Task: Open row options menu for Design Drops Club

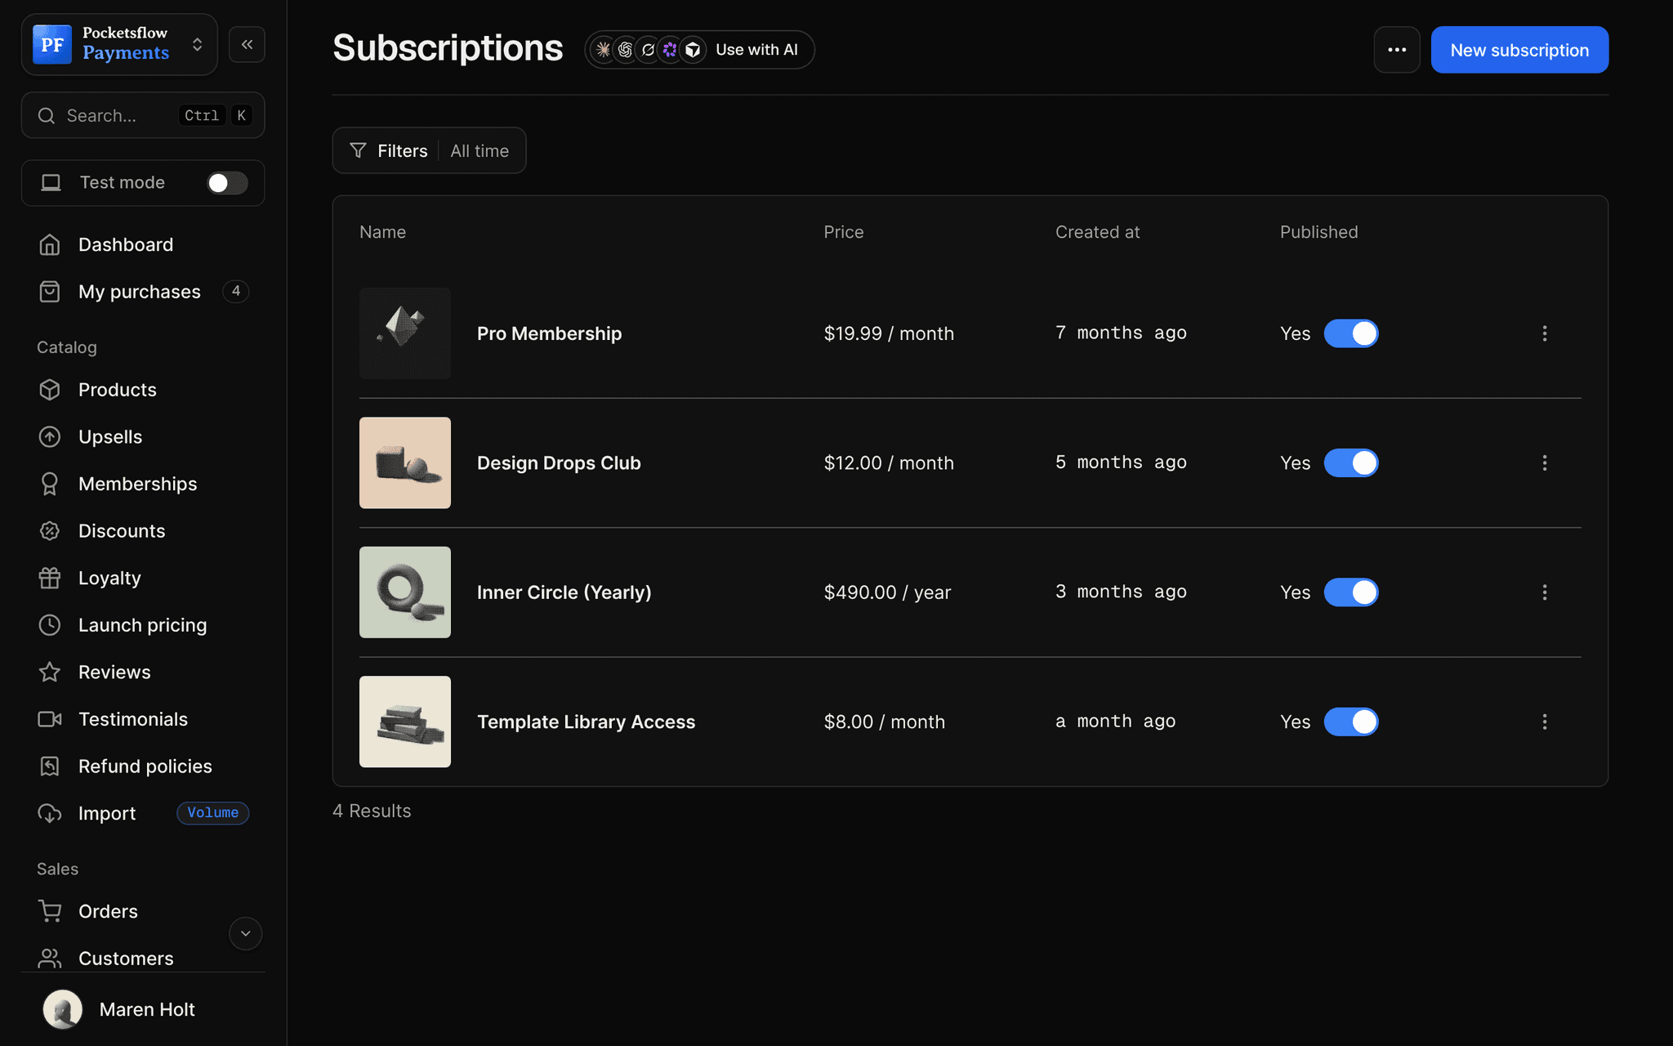Action: (1544, 463)
